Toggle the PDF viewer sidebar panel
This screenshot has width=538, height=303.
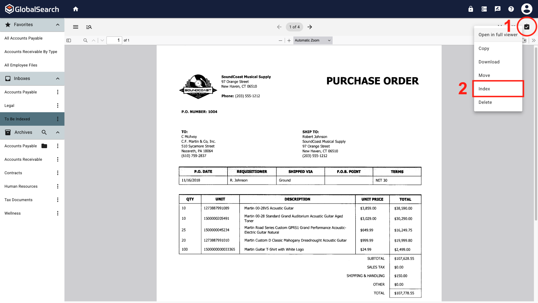68,40
